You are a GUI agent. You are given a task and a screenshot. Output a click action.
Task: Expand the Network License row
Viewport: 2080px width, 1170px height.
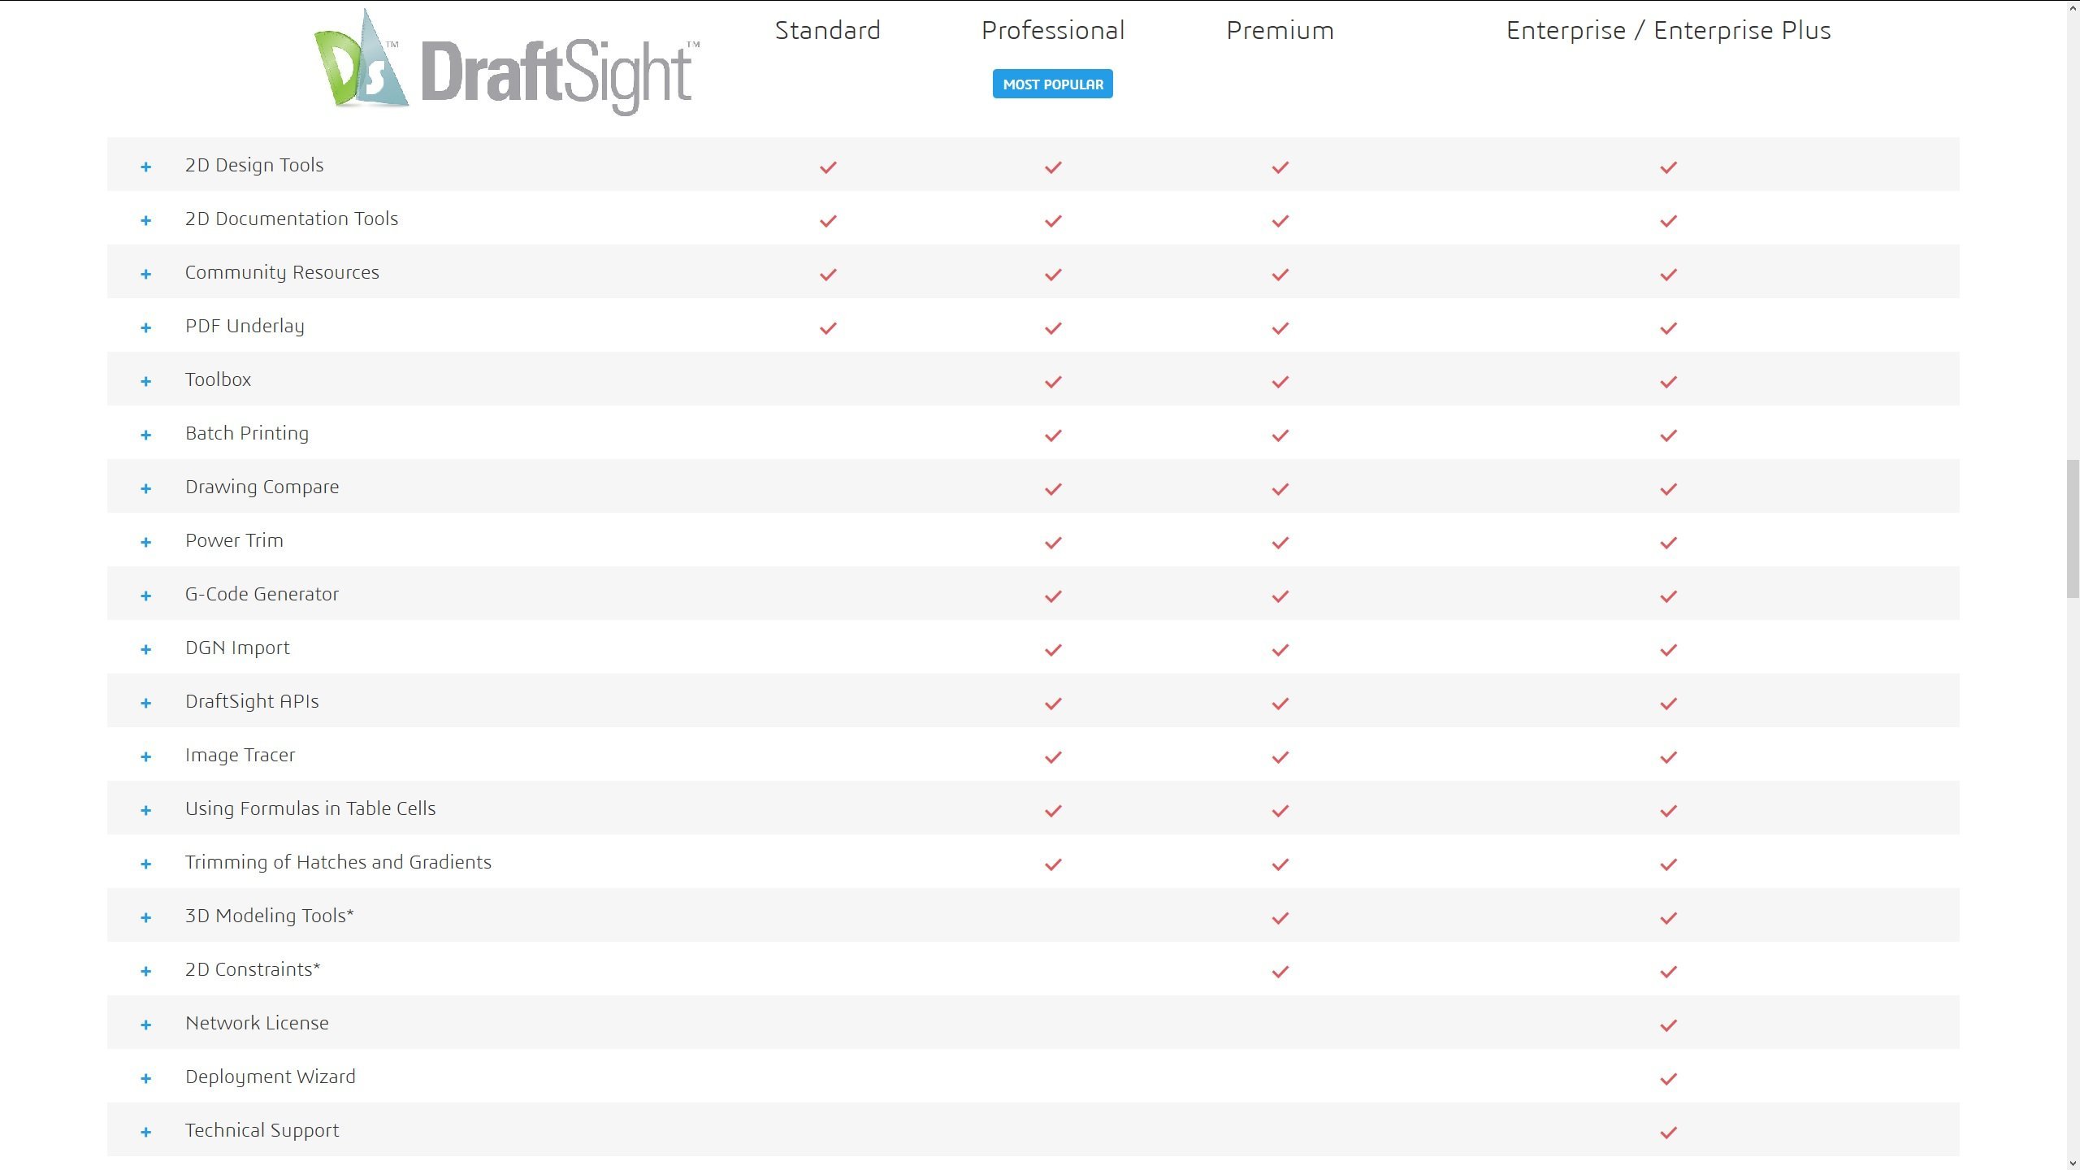(145, 1025)
